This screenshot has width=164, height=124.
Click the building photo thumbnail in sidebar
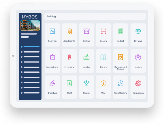pos(30,26)
